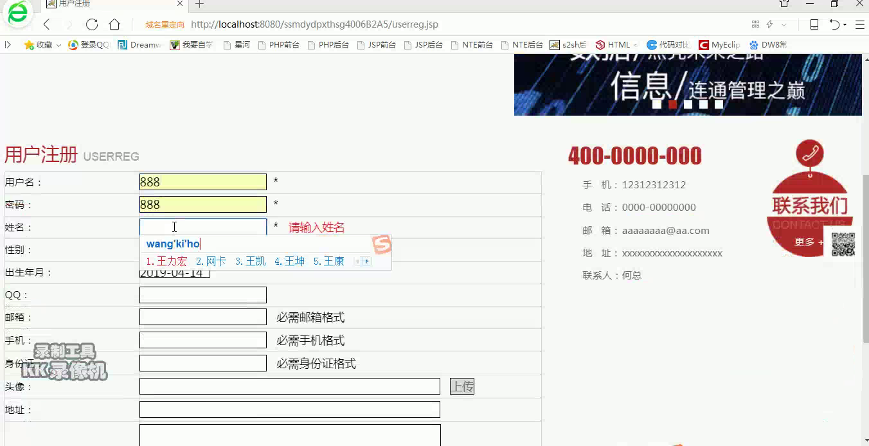Screen dimensions: 869x446
Task: Open 登录QQ bookmark
Action: pos(89,45)
